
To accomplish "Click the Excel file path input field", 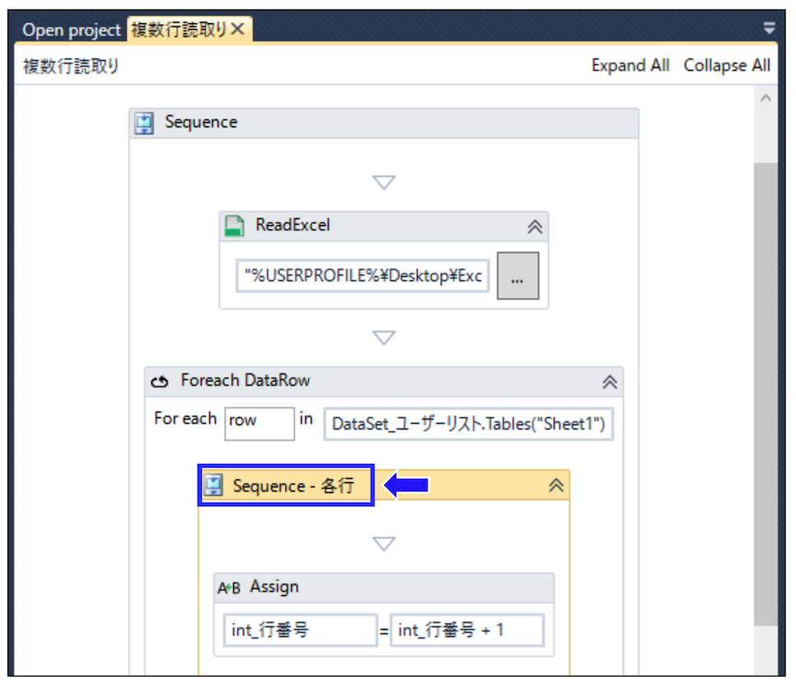I will 363,276.
